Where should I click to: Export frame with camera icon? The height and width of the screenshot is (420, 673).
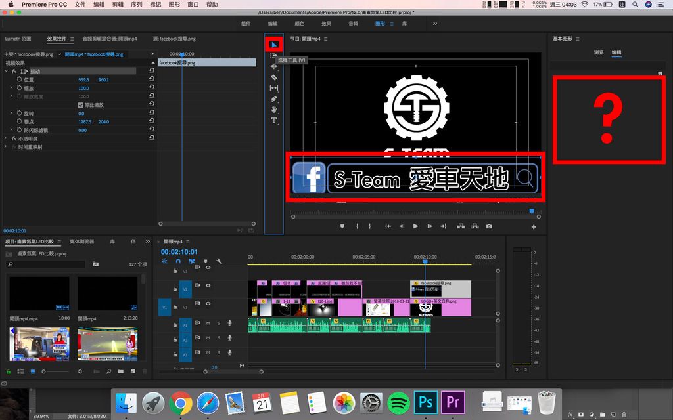coord(489,226)
